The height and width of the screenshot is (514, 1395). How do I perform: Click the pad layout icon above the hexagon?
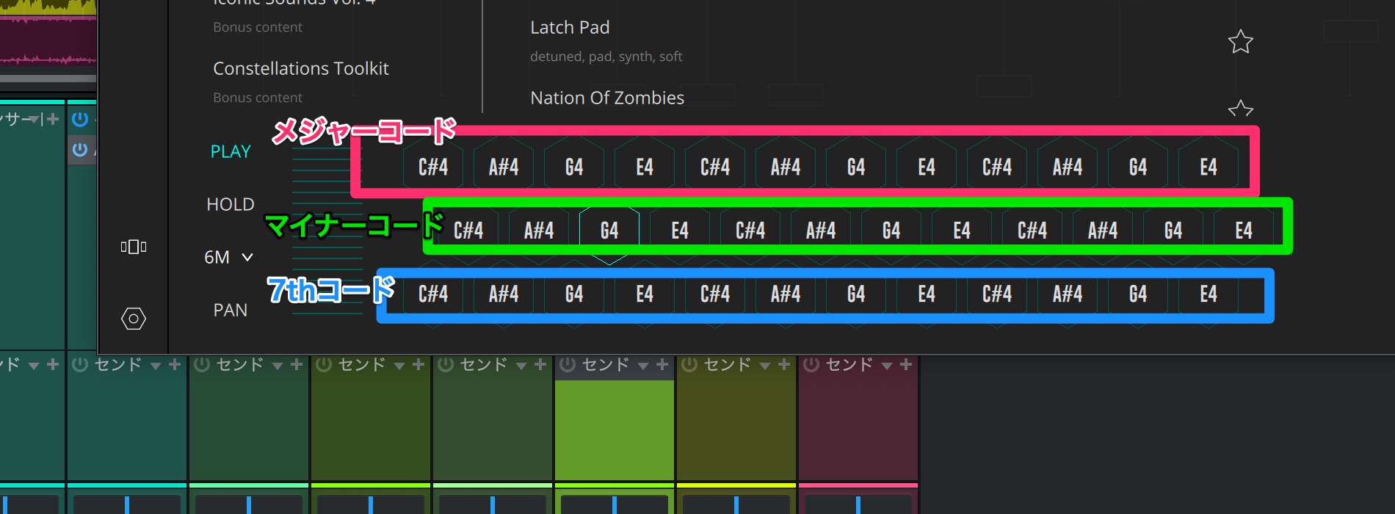pyautogui.click(x=134, y=247)
